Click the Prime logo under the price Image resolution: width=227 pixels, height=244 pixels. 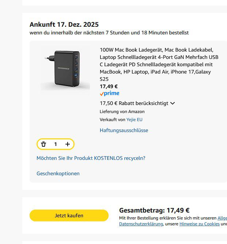109,94
